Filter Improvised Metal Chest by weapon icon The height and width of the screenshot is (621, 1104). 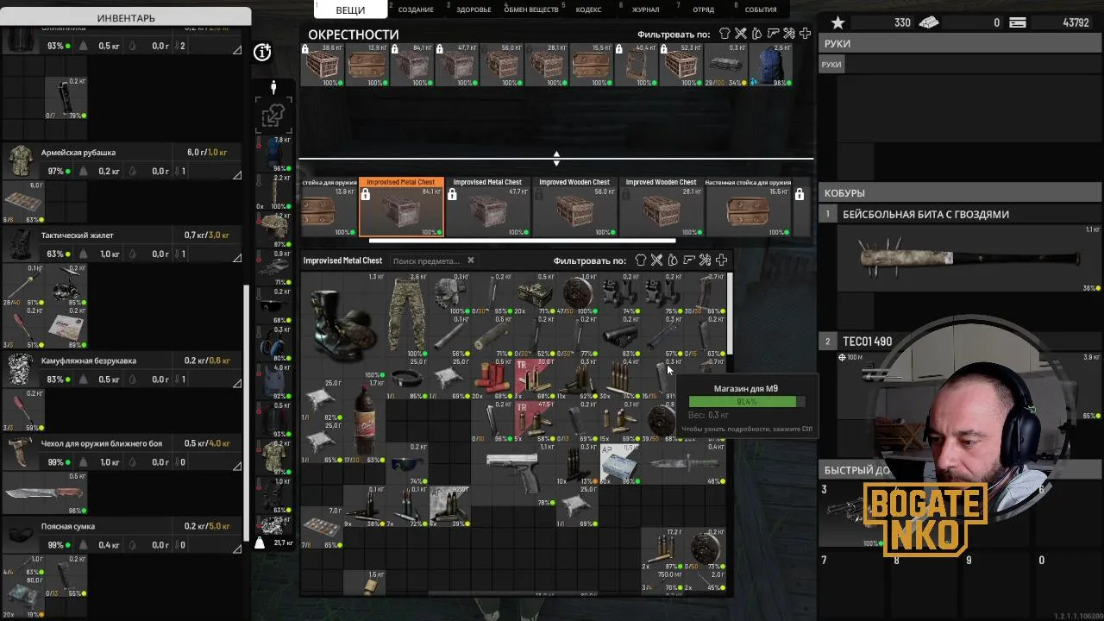689,260
